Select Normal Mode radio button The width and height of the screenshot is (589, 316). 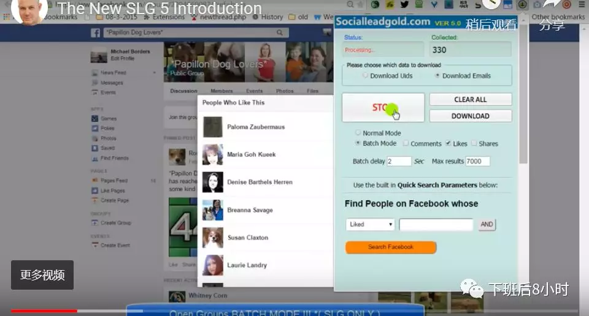pyautogui.click(x=358, y=133)
